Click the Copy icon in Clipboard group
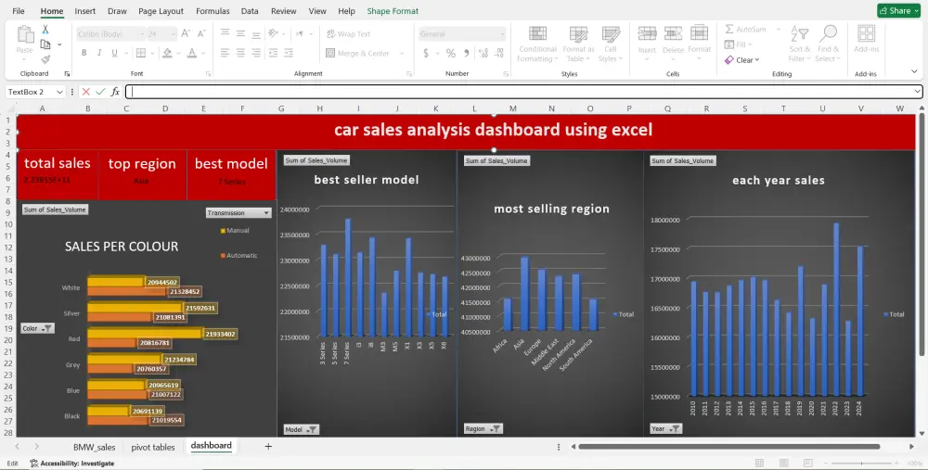This screenshot has height=470, width=928. pyautogui.click(x=45, y=44)
